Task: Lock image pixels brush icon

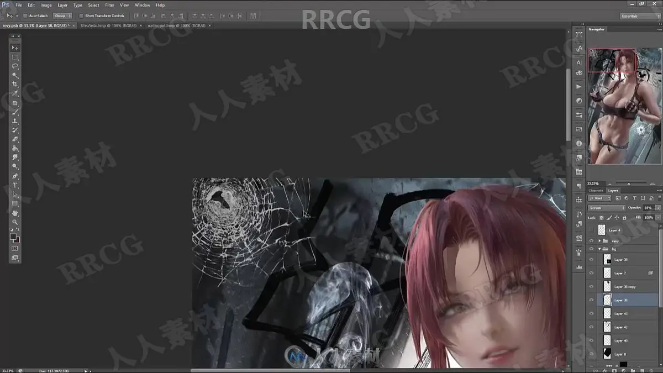Action: pos(608,218)
